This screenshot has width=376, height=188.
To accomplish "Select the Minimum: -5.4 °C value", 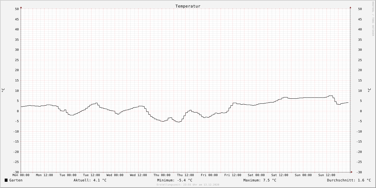I will [175, 180].
